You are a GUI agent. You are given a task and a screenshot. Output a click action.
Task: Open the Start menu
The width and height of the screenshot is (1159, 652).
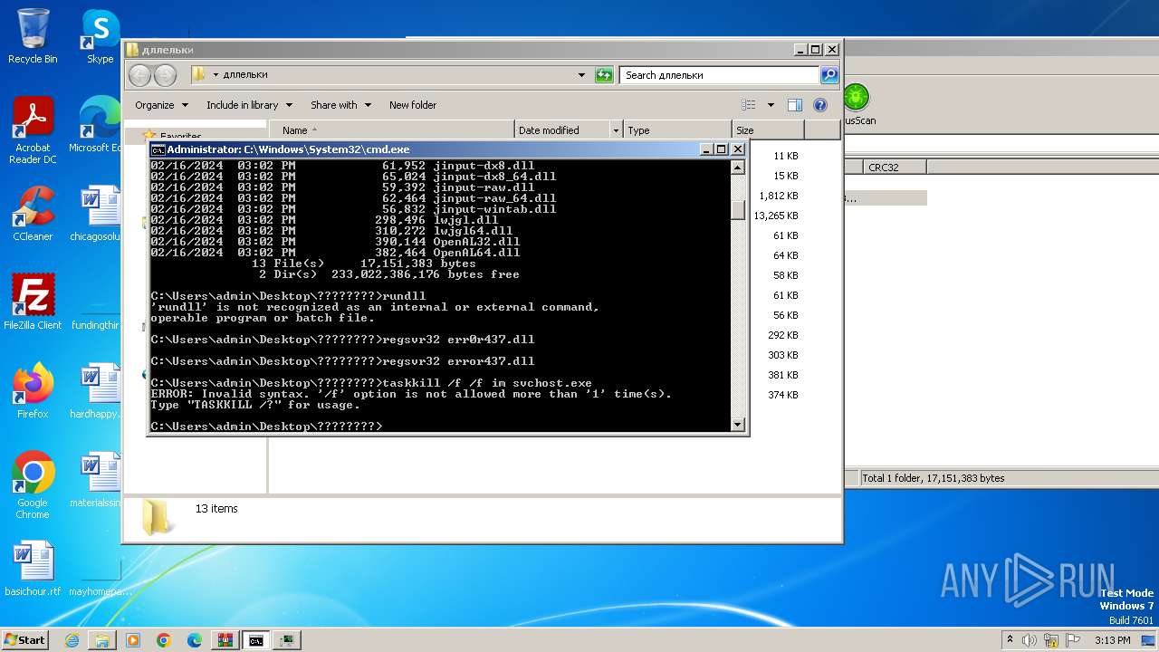click(x=24, y=640)
